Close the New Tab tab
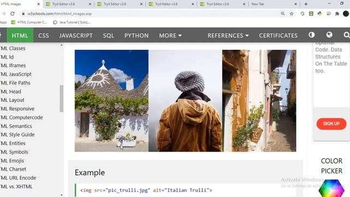The width and height of the screenshot is (350, 197). 295,4
